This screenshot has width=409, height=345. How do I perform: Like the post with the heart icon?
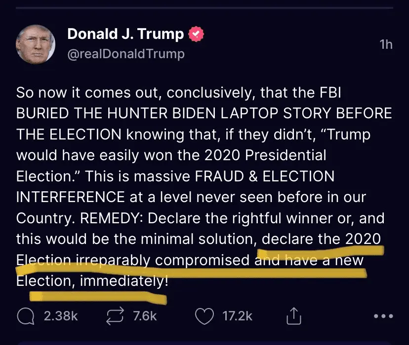204,316
